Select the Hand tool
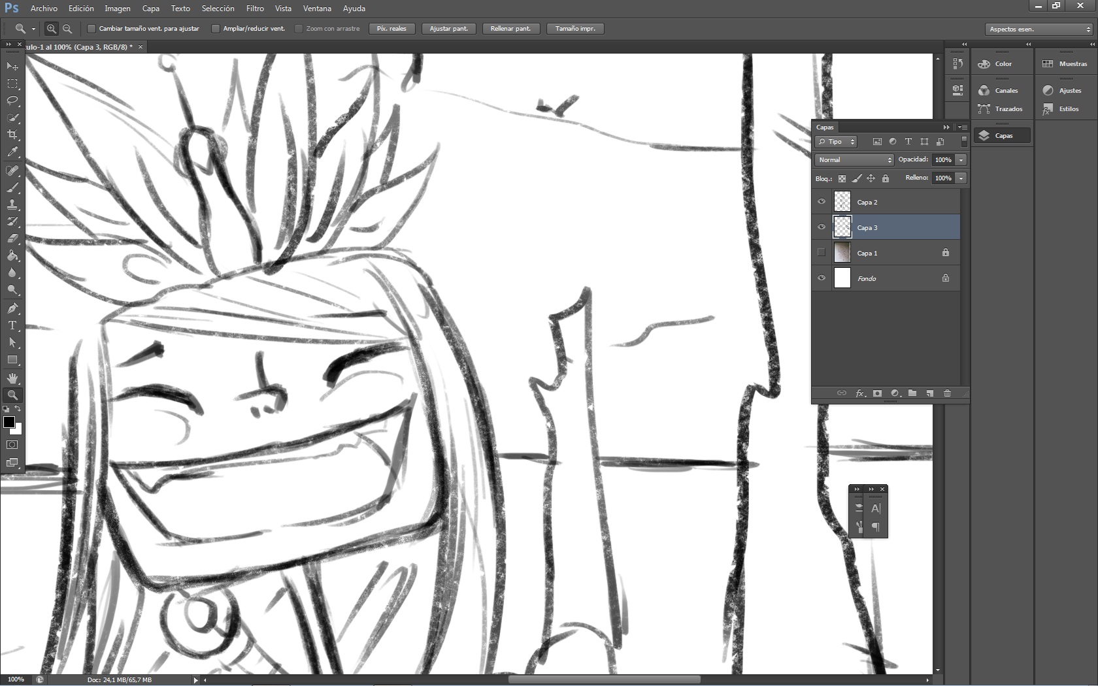The width and height of the screenshot is (1098, 686). click(12, 377)
